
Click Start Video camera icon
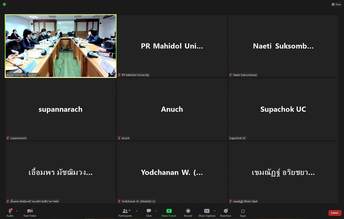30,211
